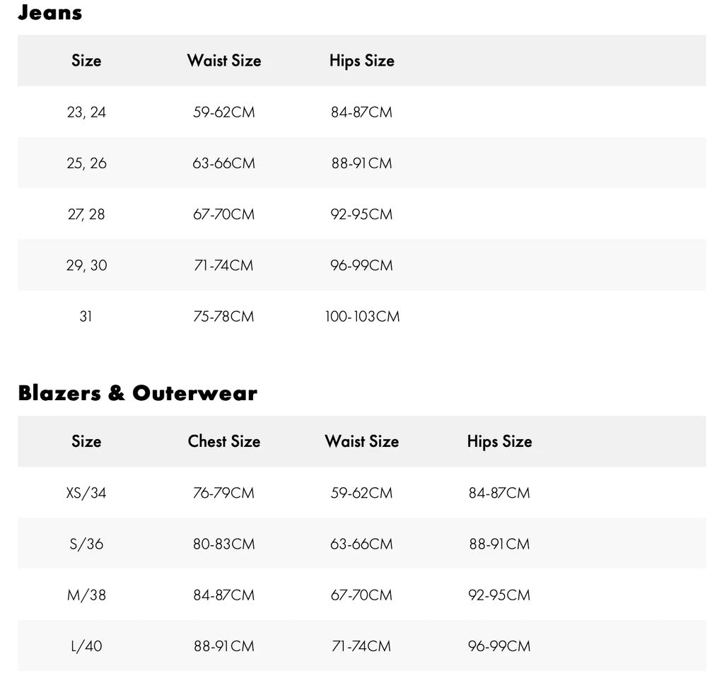This screenshot has height=695, width=724.
Task: Click jeans size 23, 24 cell
Action: (x=86, y=112)
